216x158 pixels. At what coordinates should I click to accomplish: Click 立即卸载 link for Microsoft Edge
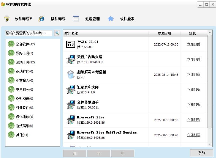coord(194,120)
